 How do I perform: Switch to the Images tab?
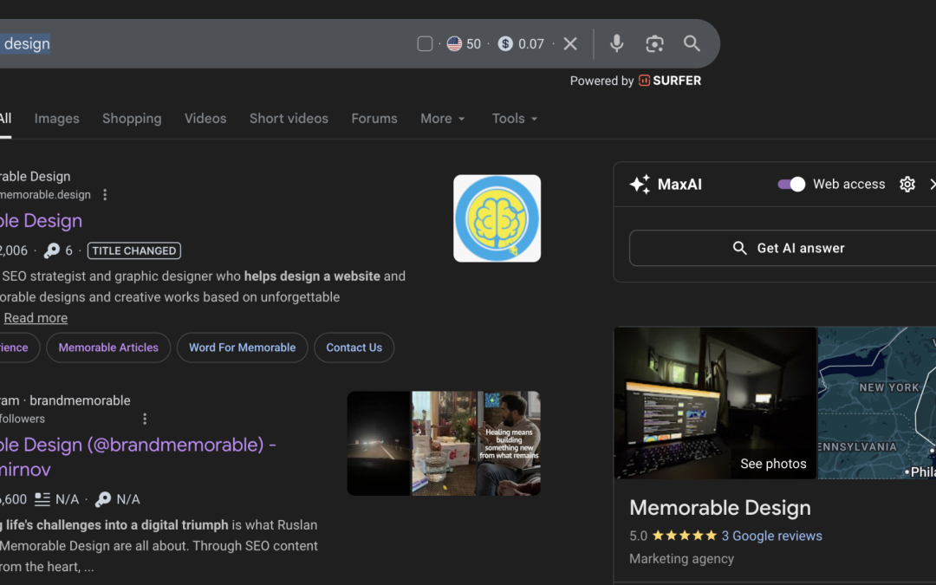click(57, 119)
